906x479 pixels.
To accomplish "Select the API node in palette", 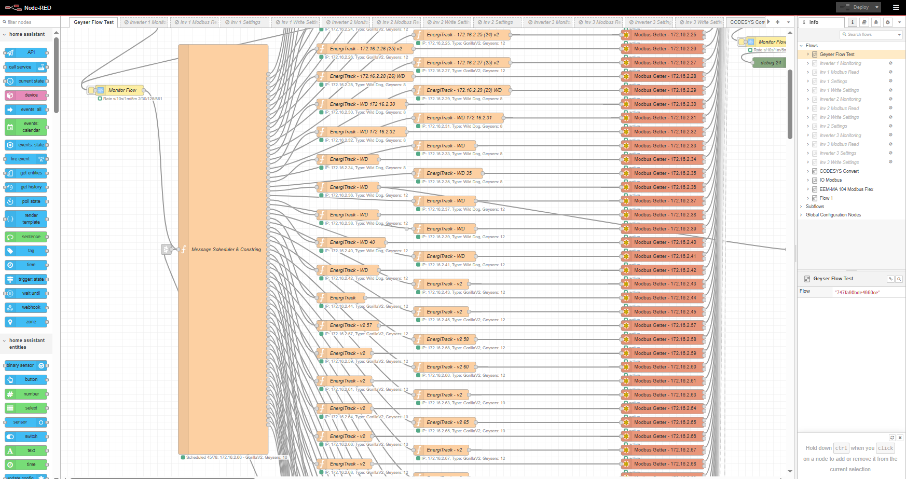I will (x=26, y=52).
